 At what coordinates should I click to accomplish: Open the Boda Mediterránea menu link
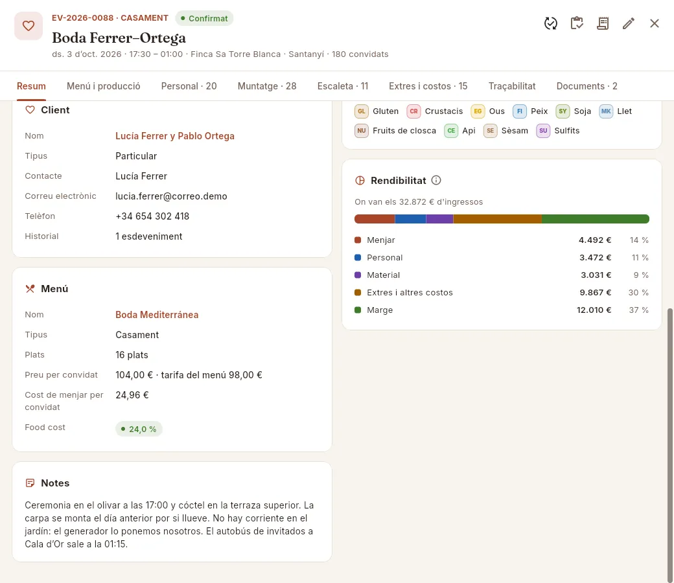click(157, 315)
